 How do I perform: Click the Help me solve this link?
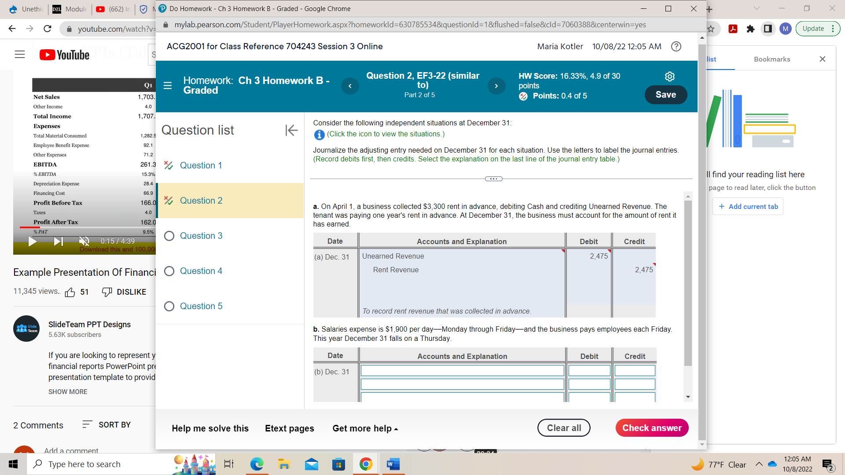pyautogui.click(x=210, y=428)
